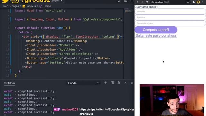Click the 'Cuentame sobre ti' heading in browser
The width and height of the screenshot is (206, 116).
146,7
